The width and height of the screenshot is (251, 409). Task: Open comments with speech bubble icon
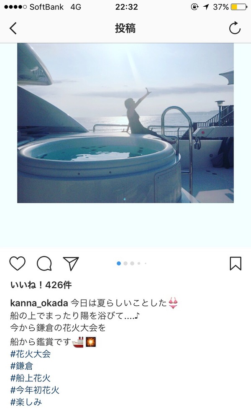(44, 263)
